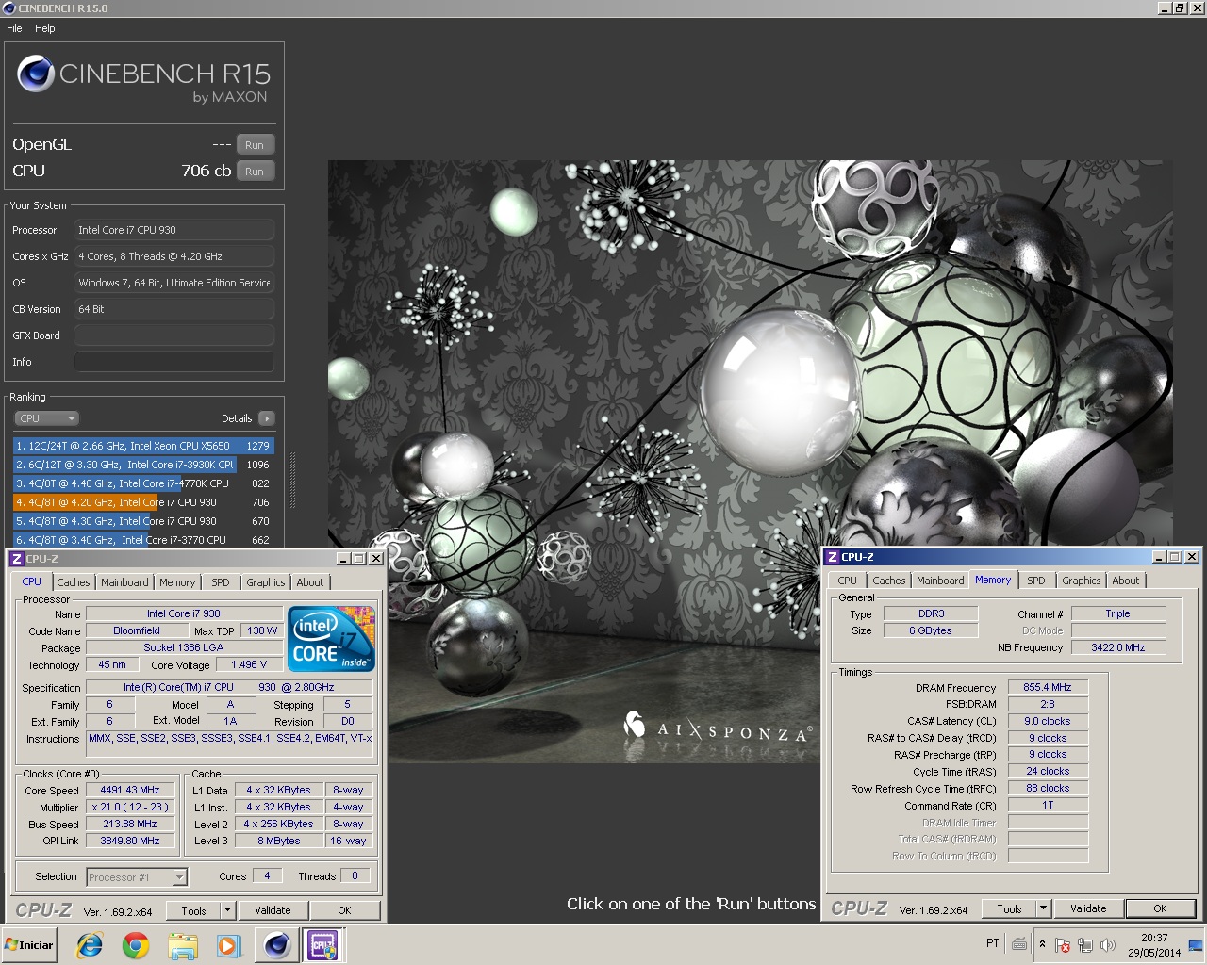Select ranking entry 4C/8T @ 4.30 GHz
This screenshot has width=1207, height=965.
[143, 521]
